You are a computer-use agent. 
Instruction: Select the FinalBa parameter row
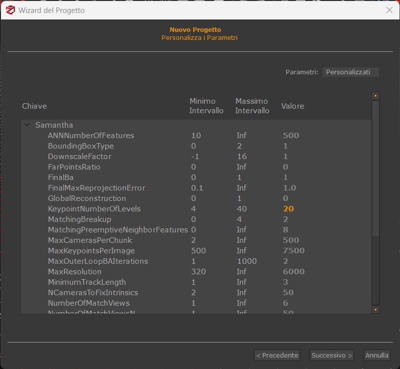pyautogui.click(x=197, y=177)
